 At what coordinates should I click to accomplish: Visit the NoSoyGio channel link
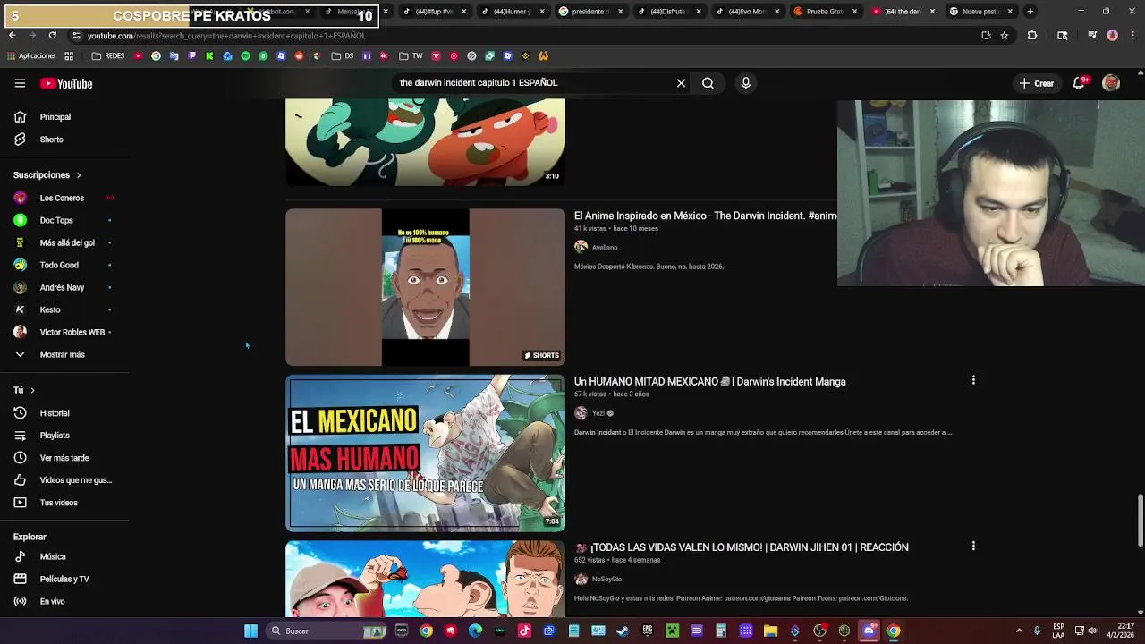click(606, 579)
